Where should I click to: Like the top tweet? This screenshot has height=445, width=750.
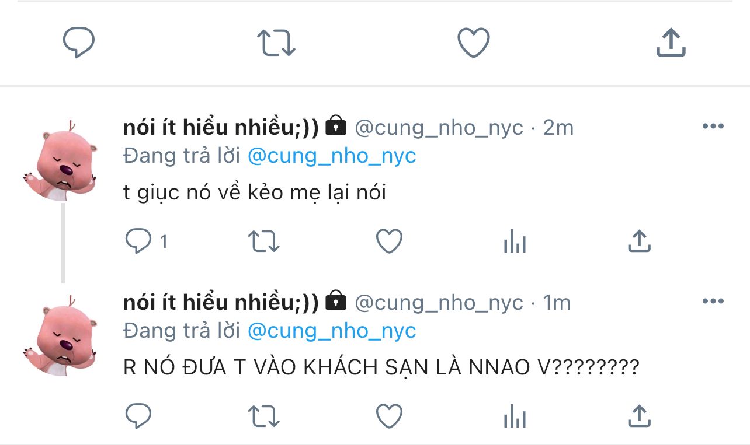tap(473, 43)
